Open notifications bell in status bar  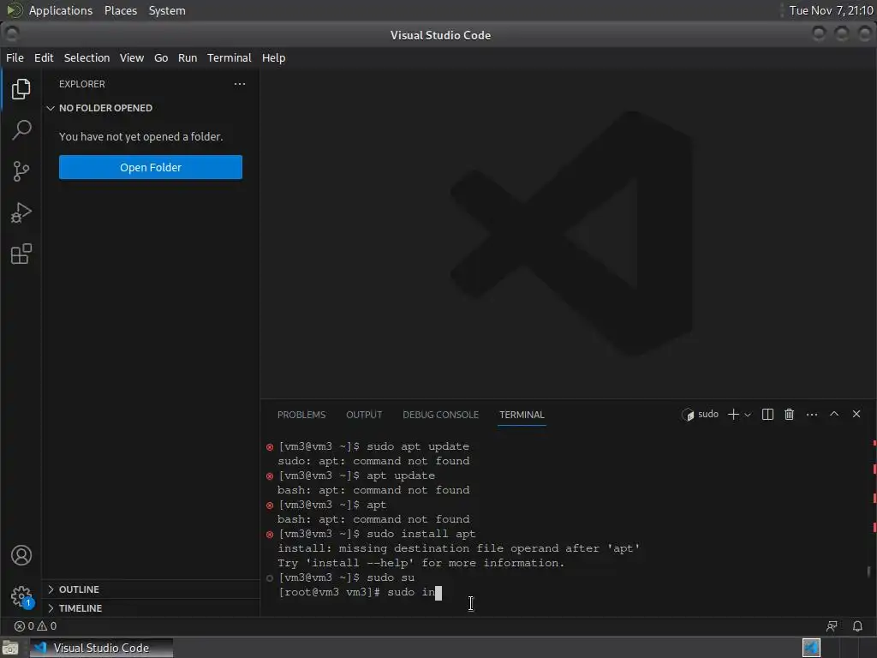coord(857,626)
